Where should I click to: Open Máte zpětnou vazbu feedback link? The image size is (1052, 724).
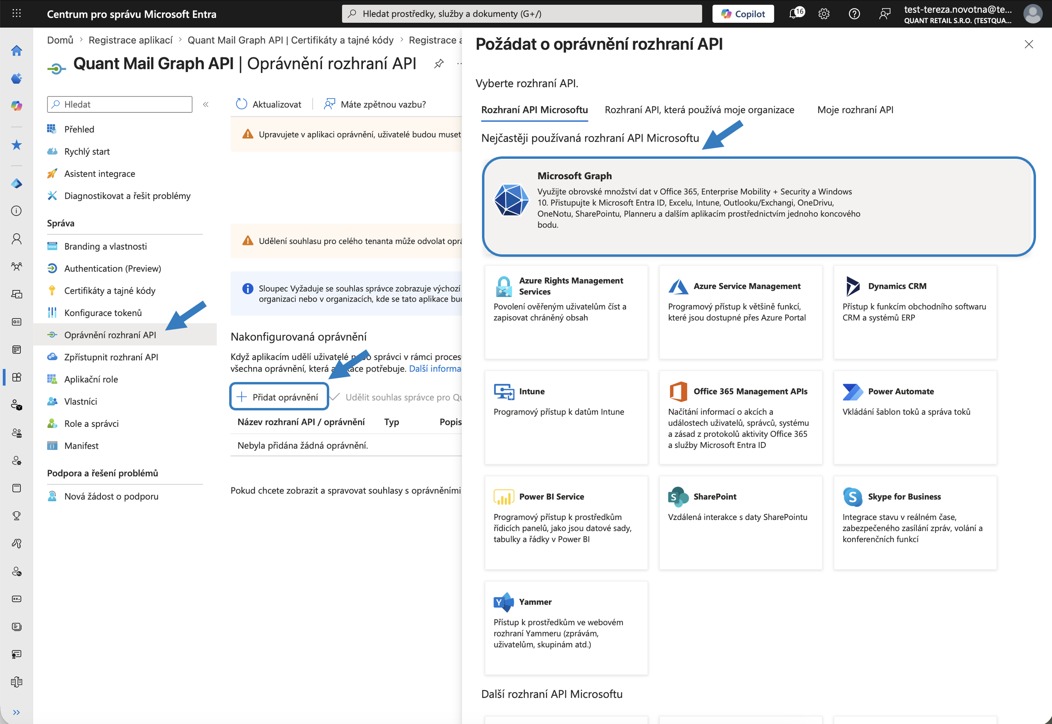[x=375, y=104]
